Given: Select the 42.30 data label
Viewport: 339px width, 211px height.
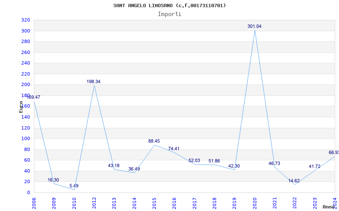Looking at the screenshot, I should (234, 166).
